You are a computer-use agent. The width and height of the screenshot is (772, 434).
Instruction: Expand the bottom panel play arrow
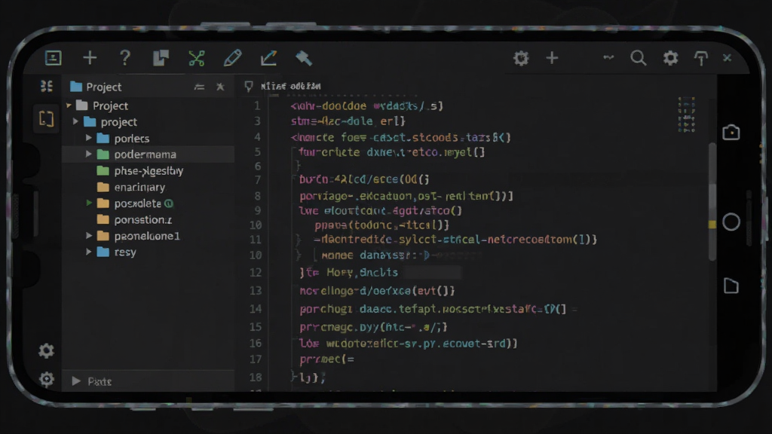pyautogui.click(x=76, y=381)
